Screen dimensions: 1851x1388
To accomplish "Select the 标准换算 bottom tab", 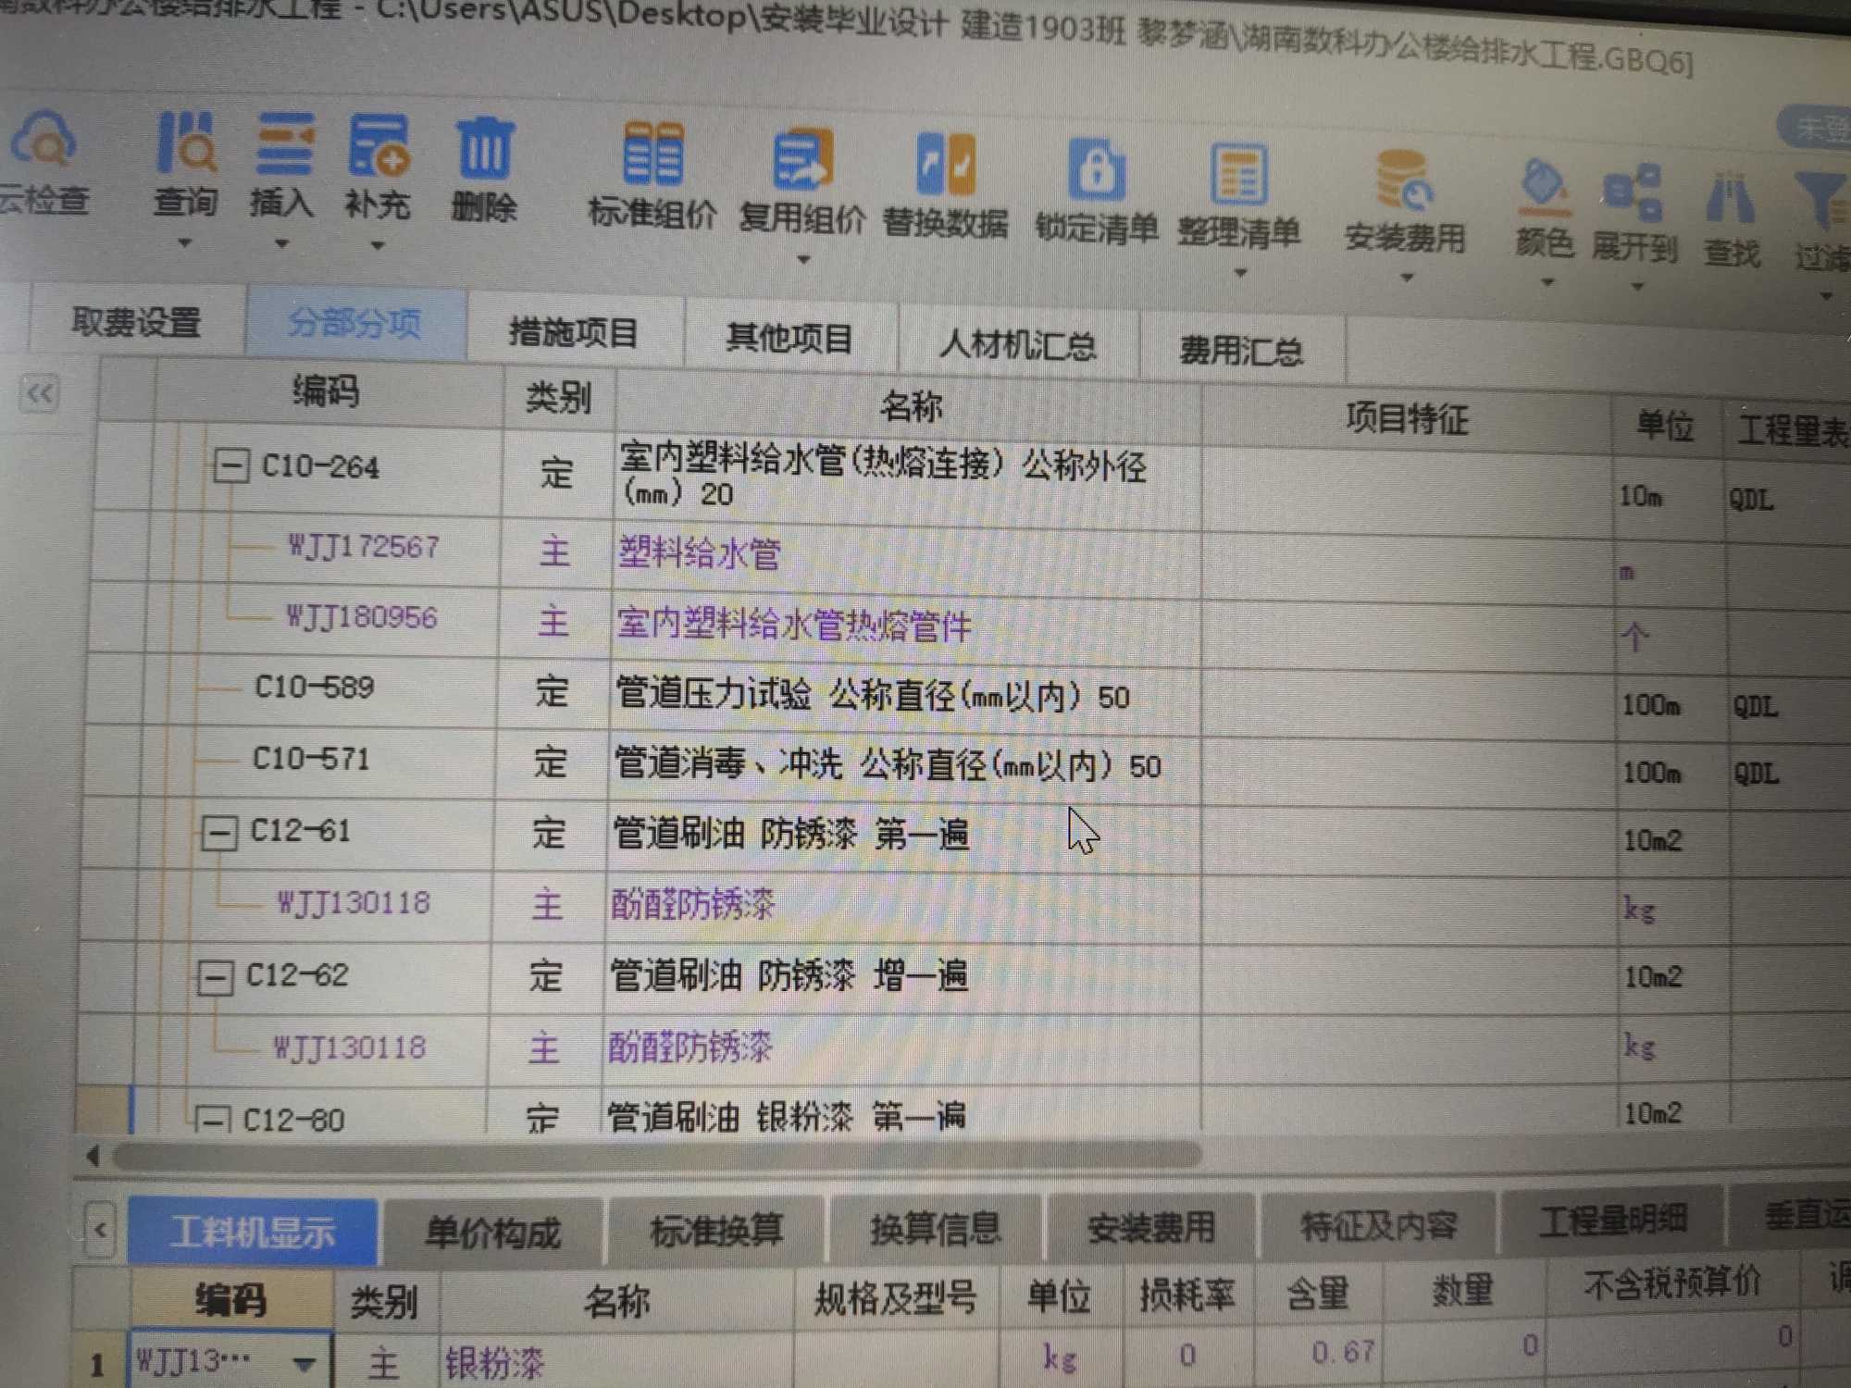I will click(716, 1231).
